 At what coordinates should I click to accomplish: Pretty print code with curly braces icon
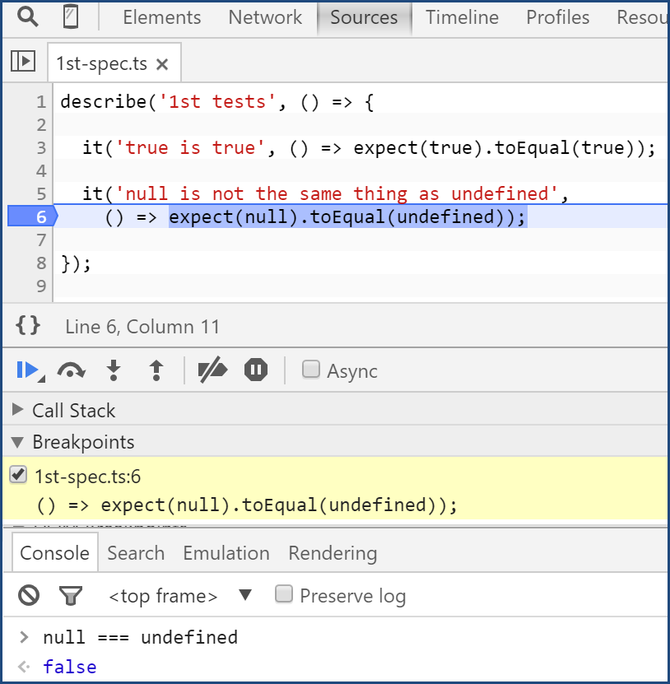pyautogui.click(x=28, y=326)
